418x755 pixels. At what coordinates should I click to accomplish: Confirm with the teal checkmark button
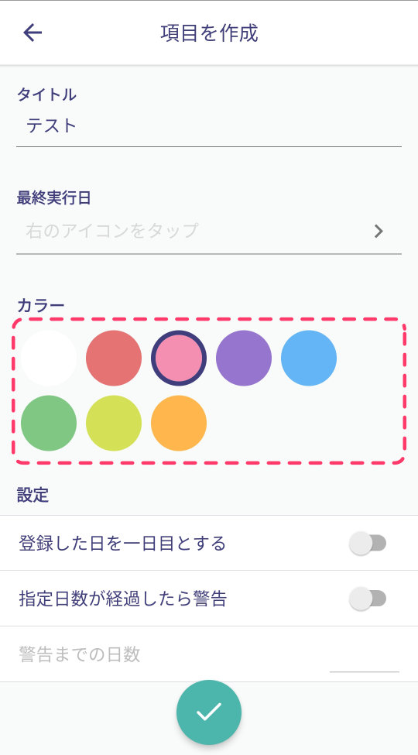pos(208,712)
